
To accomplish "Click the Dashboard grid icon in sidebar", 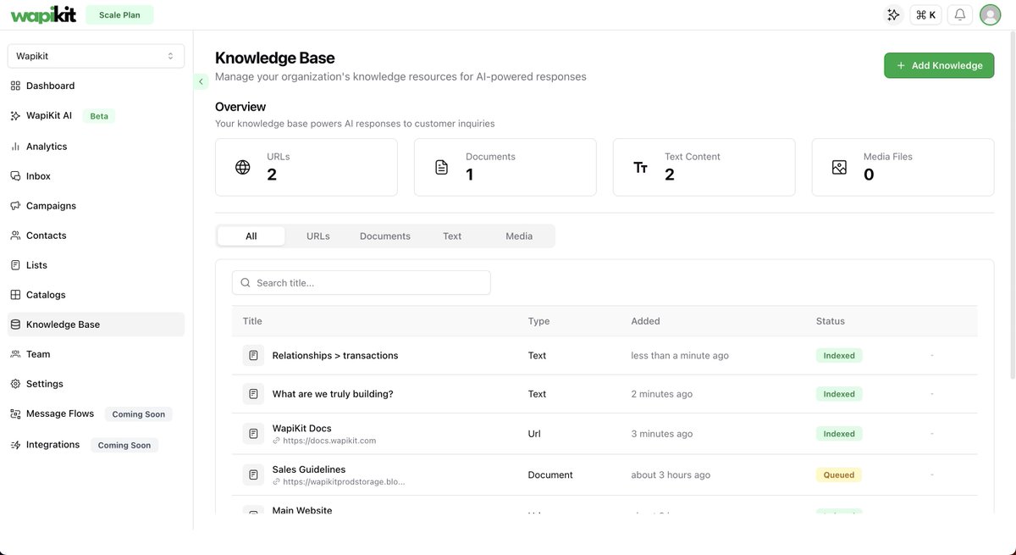I will pos(15,86).
